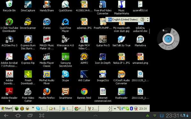
Task: Tap Android recent apps button
Action: click(x=30, y=116)
